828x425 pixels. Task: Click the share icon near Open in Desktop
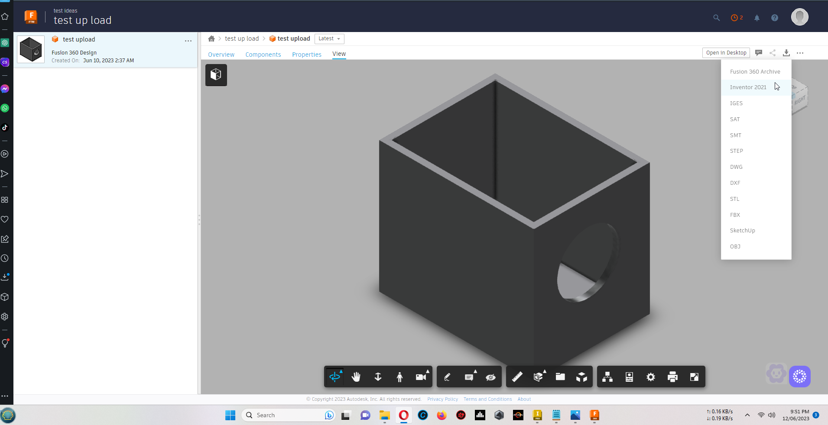point(773,52)
